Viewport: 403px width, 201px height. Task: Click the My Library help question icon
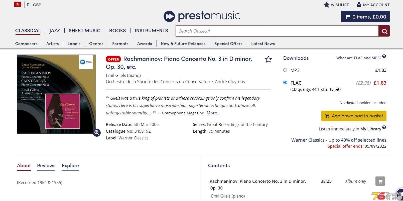tap(384, 127)
